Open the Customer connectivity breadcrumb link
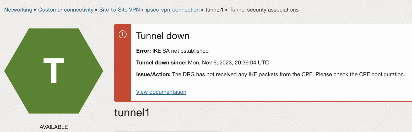This screenshot has height=132, width=412. [x=66, y=10]
